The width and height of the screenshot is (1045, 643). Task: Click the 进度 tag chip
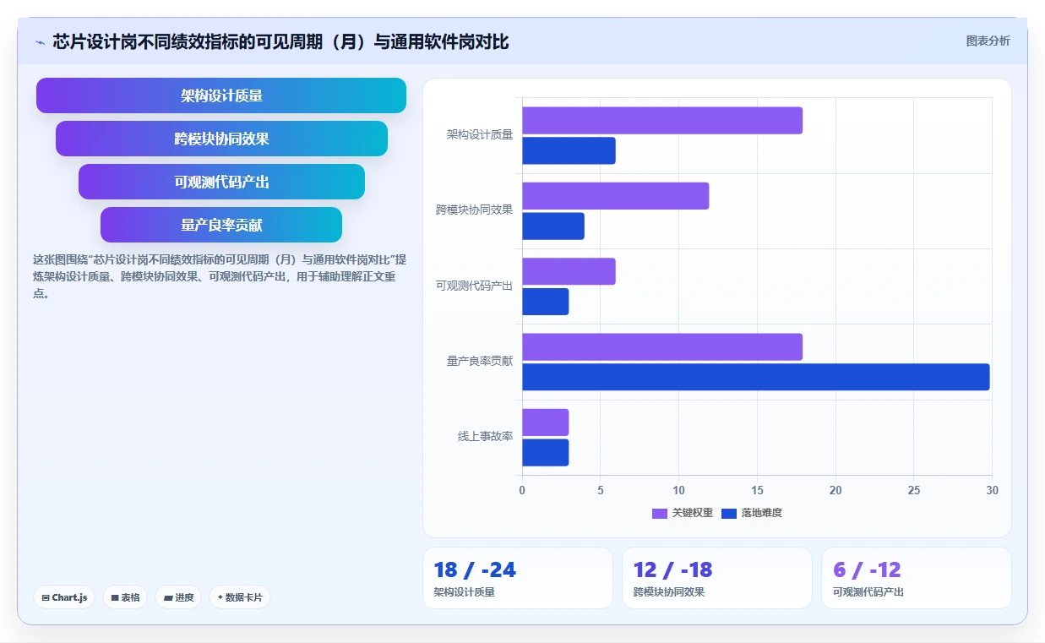[x=178, y=597]
